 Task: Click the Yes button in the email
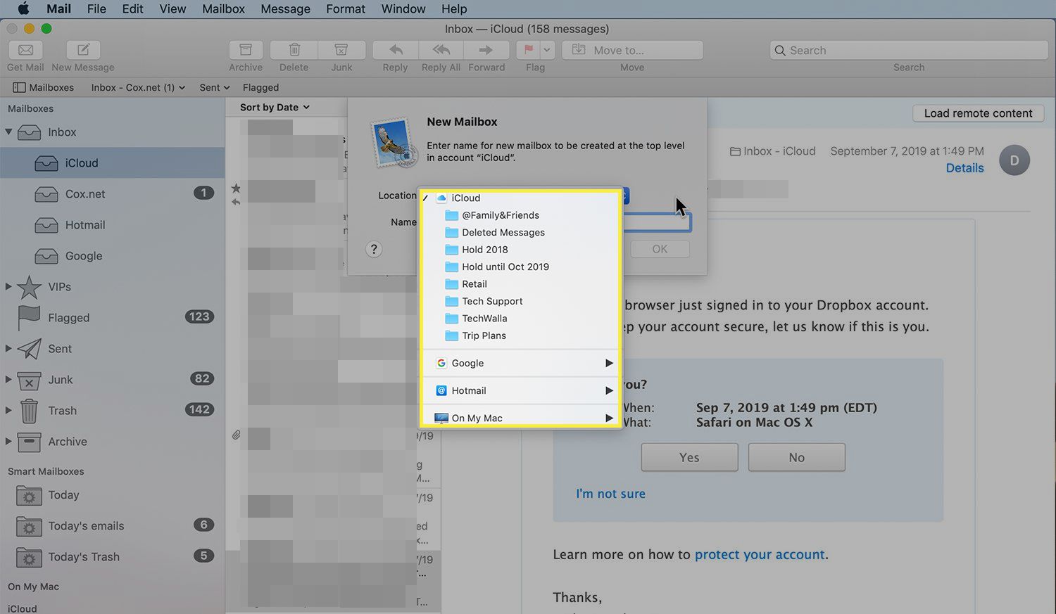(x=689, y=457)
